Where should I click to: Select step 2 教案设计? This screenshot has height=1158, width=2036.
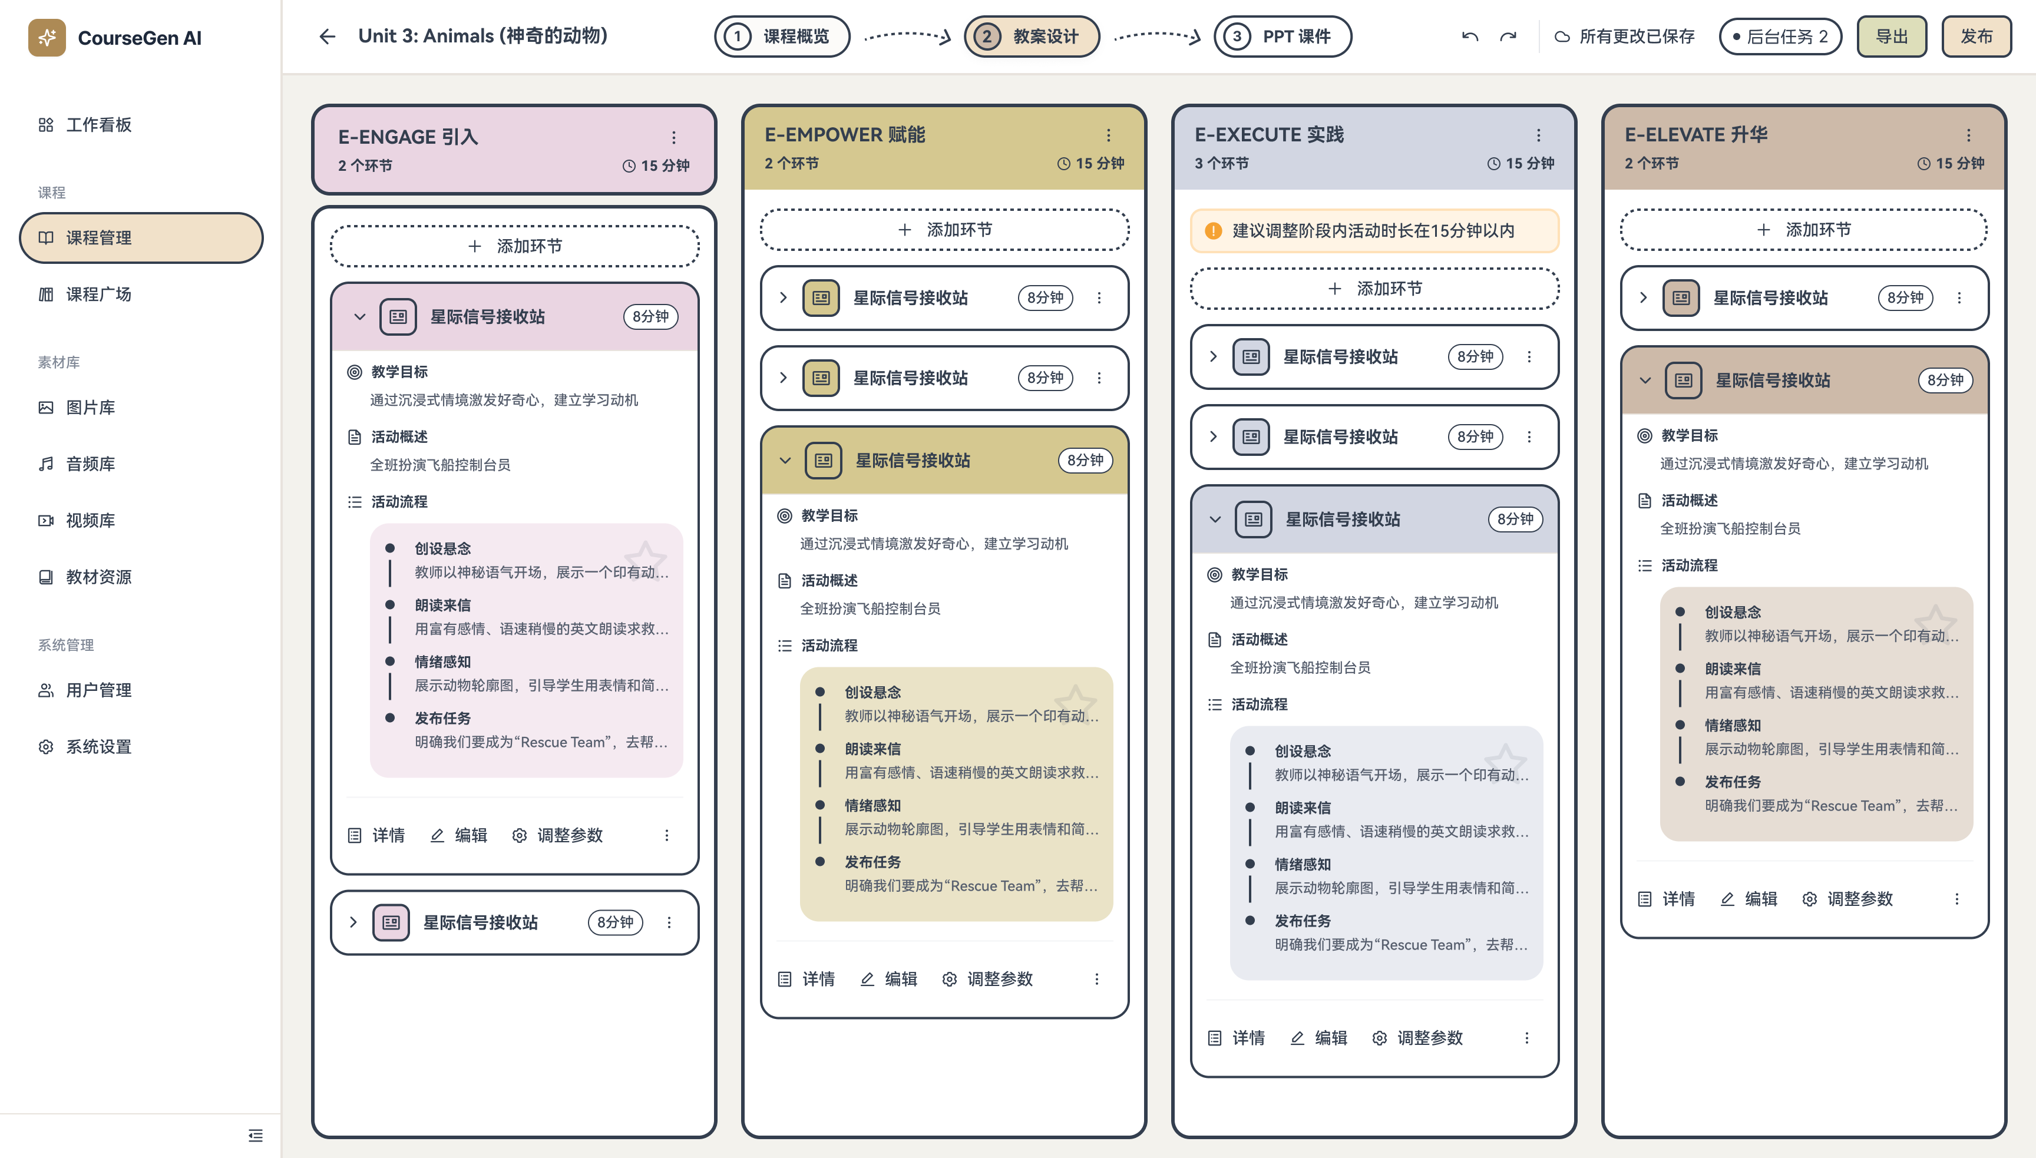point(1032,37)
